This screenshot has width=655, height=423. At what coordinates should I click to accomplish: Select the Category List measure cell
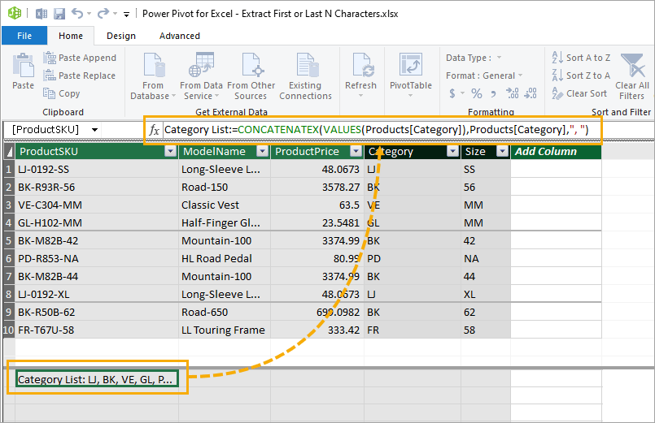pyautogui.click(x=97, y=379)
